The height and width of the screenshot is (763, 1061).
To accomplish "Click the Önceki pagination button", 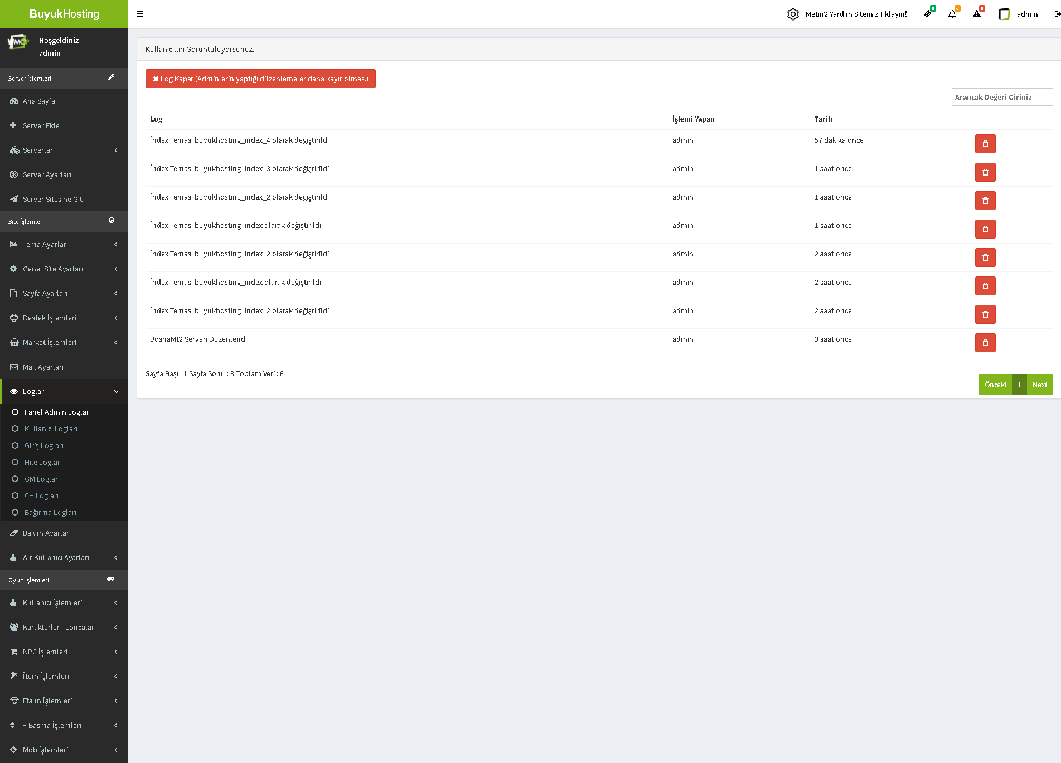I will pos(995,385).
